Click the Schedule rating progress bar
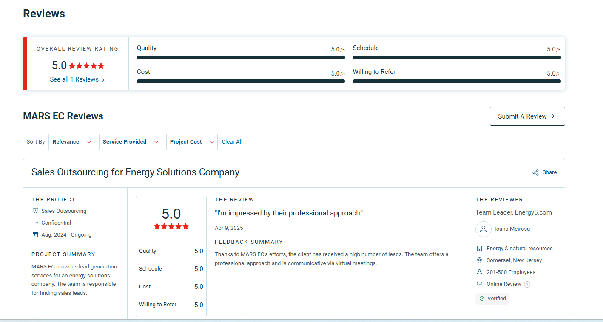The image size is (603, 322). point(457,57)
